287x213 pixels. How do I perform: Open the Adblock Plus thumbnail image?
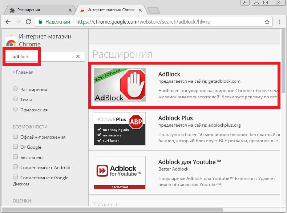pos(120,129)
